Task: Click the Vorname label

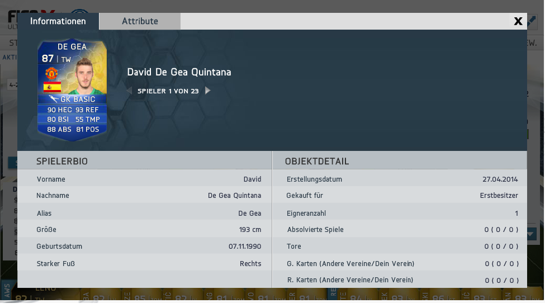Action: (51, 179)
